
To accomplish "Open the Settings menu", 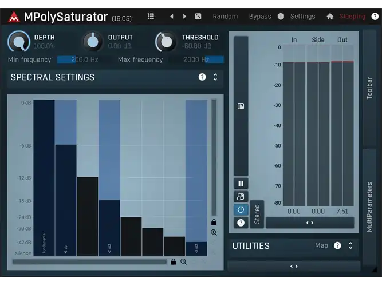I will (x=302, y=17).
